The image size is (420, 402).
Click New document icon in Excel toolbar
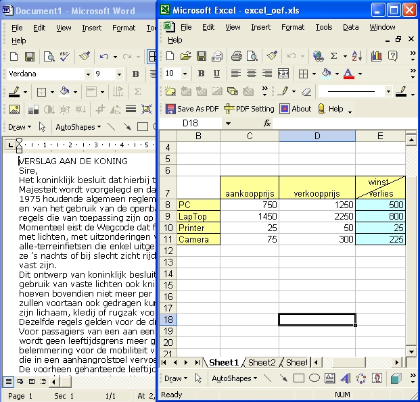(170, 56)
